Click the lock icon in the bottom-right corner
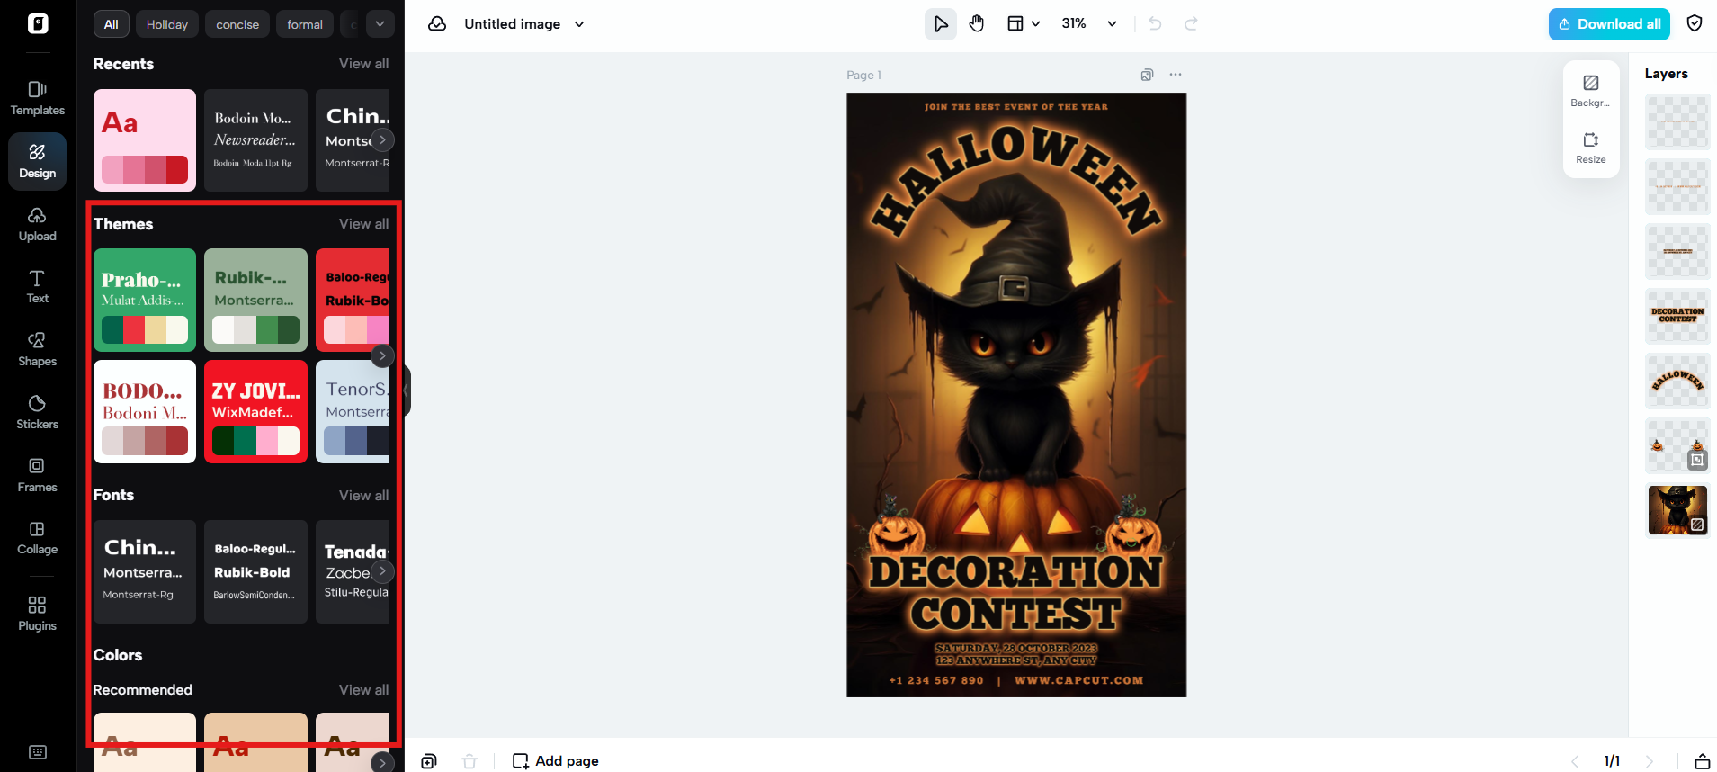The image size is (1717, 772). 1703,761
